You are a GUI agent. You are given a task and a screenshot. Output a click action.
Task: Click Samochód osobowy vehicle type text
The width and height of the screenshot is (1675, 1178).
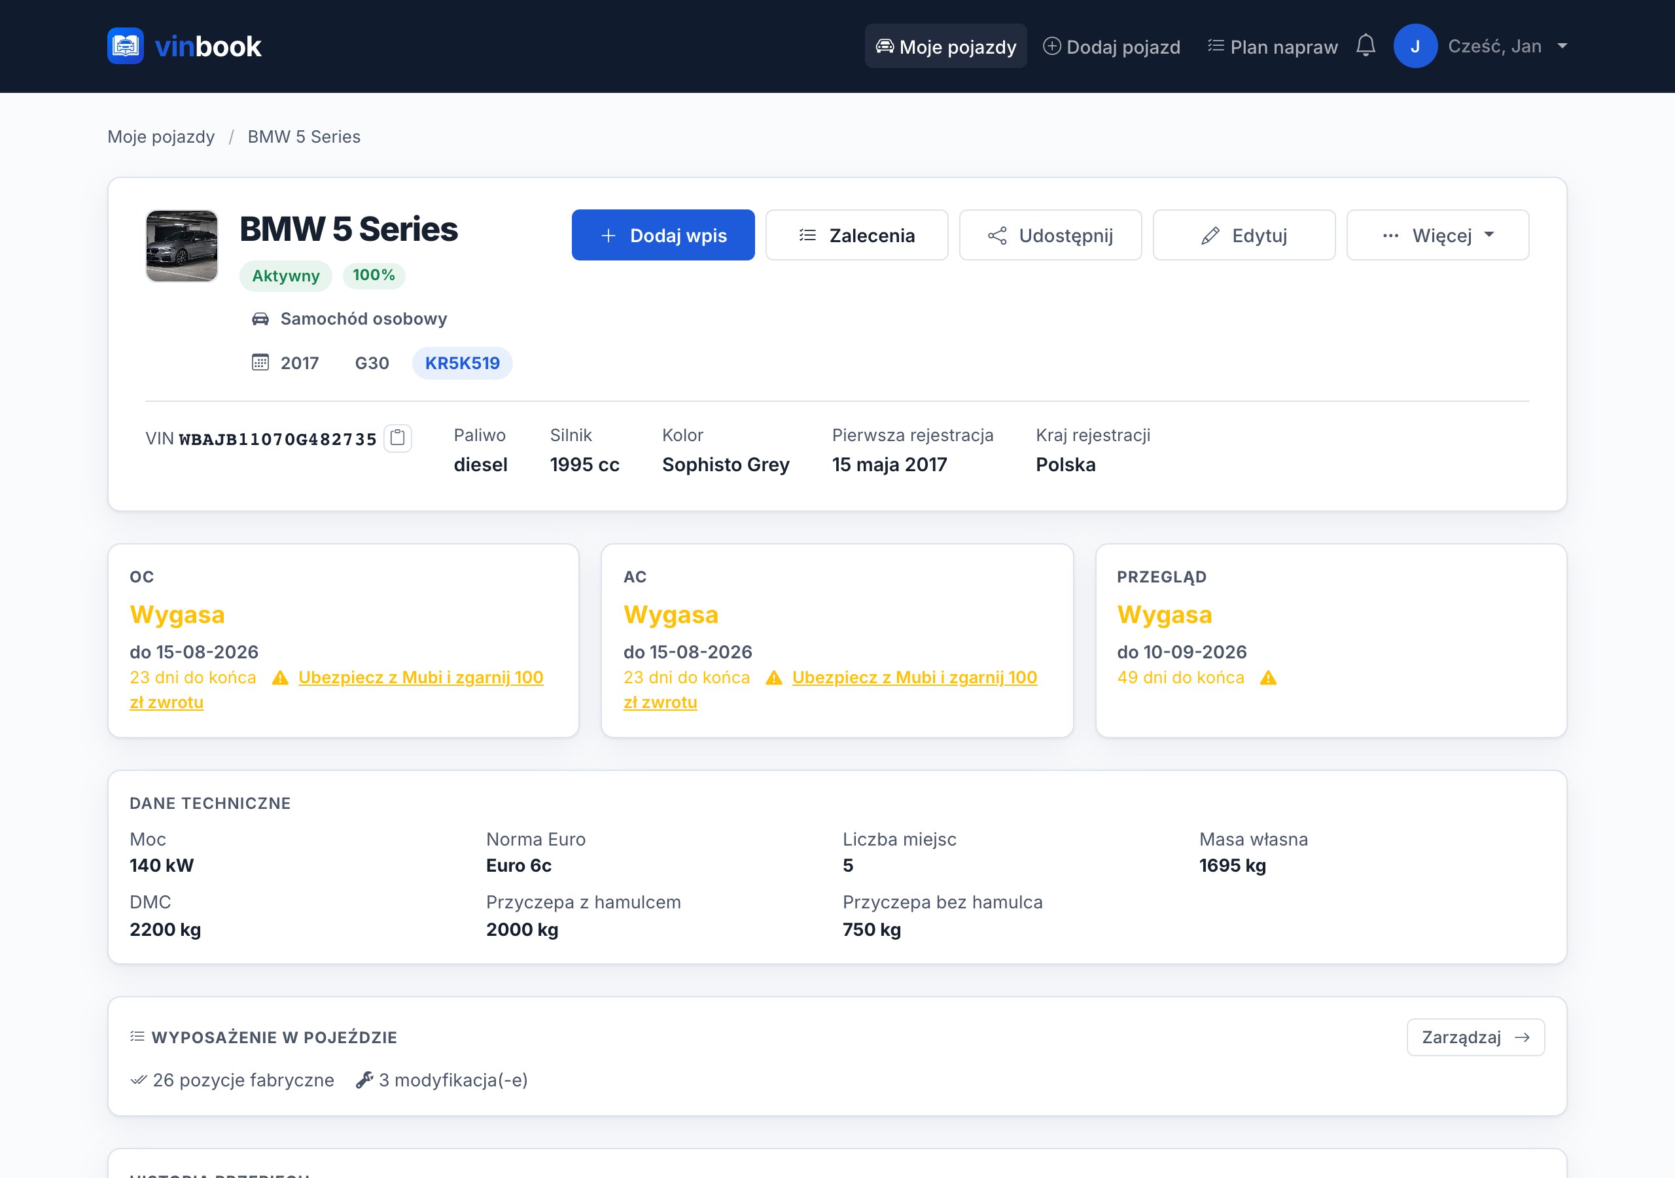click(363, 319)
